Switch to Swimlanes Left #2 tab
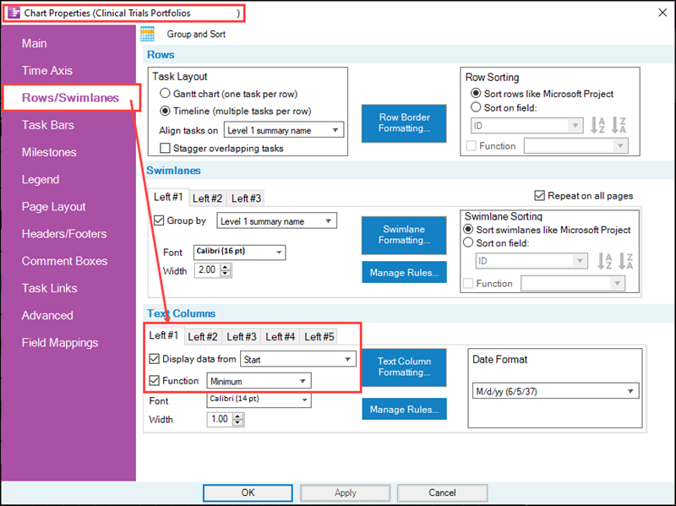 pos(207,199)
